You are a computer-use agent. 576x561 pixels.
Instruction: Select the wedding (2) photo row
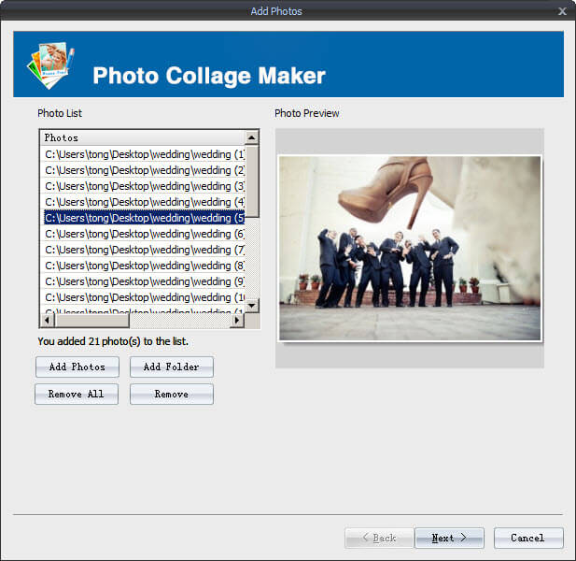click(x=143, y=170)
